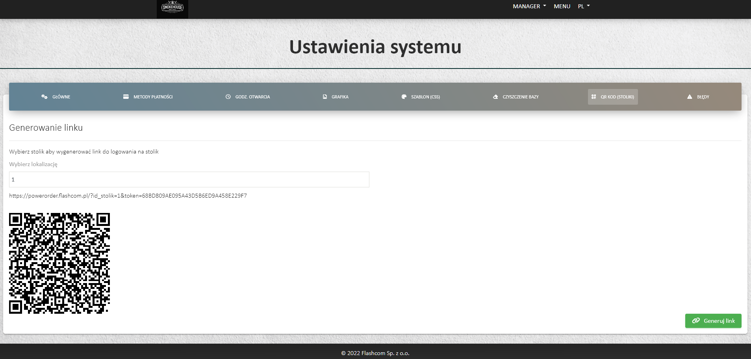
Task: Click the image file icon beside GRAFIKA
Action: (325, 97)
